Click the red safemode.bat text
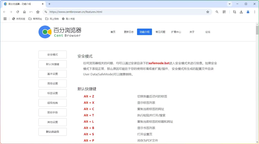Image resolution: width=259 pixels, height=144 pixels. [159, 63]
